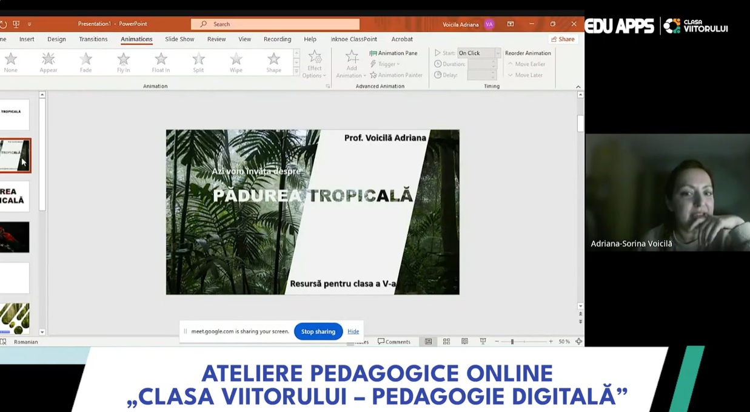This screenshot has height=412, width=750.
Task: Click the Romanian language indicator
Action: (25, 342)
